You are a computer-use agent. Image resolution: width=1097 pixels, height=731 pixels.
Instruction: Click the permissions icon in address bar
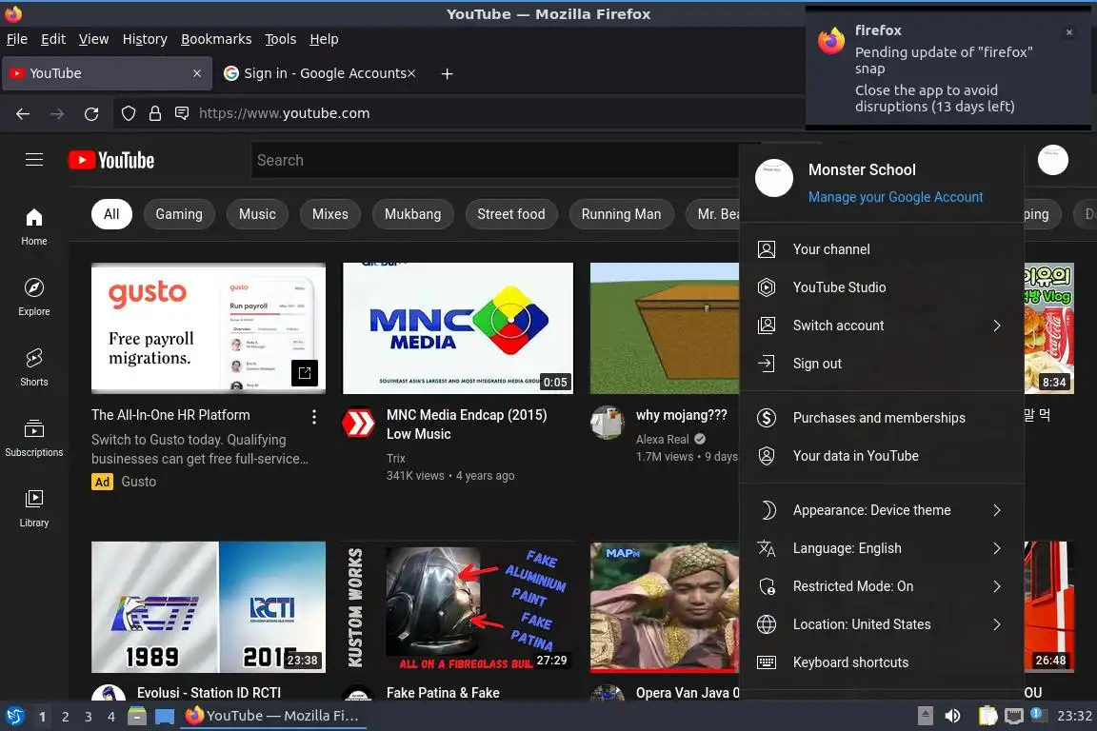point(182,113)
